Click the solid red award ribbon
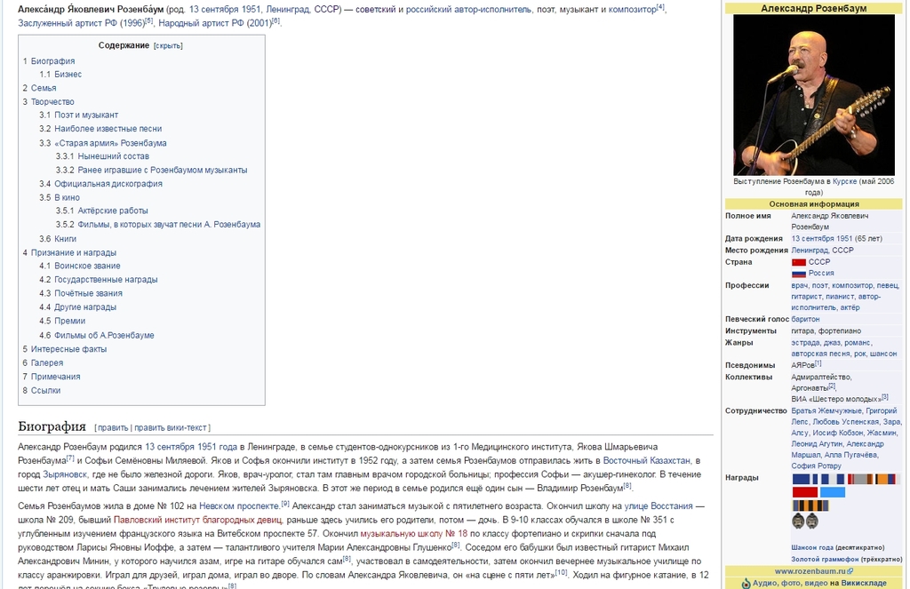This screenshot has height=589, width=910. click(x=804, y=492)
